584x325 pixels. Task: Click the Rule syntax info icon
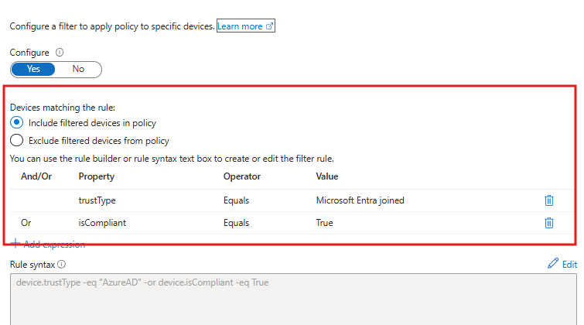click(62, 264)
